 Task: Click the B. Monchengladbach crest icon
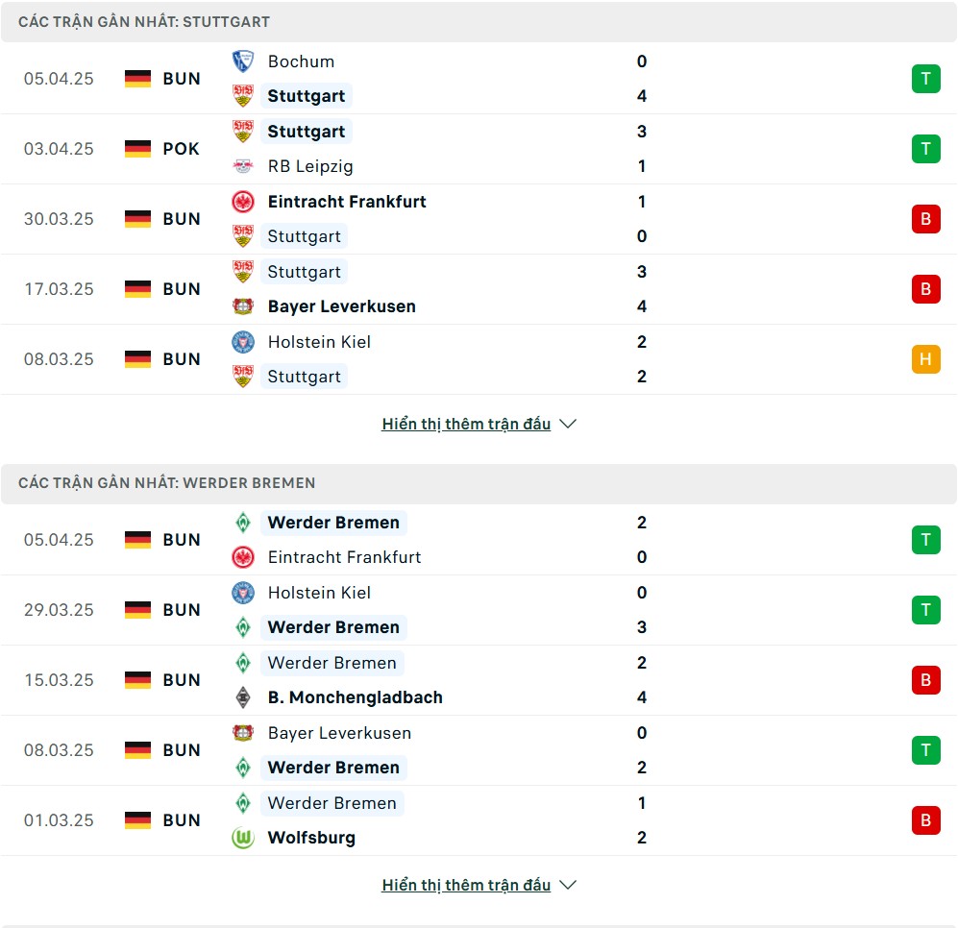coord(243,697)
